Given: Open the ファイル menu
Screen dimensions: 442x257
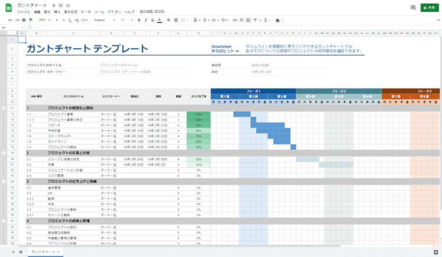Looking at the screenshot, I should click(23, 12).
